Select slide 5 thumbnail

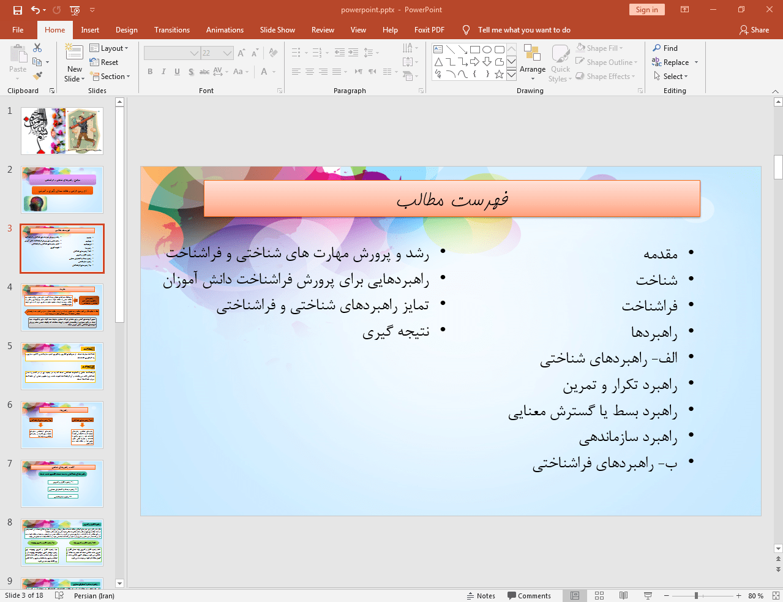(62, 366)
